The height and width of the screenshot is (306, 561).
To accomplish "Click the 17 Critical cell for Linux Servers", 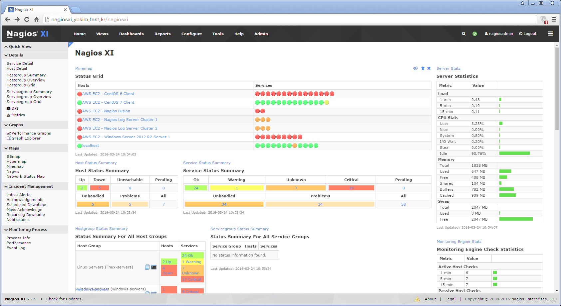I will point(192,279).
